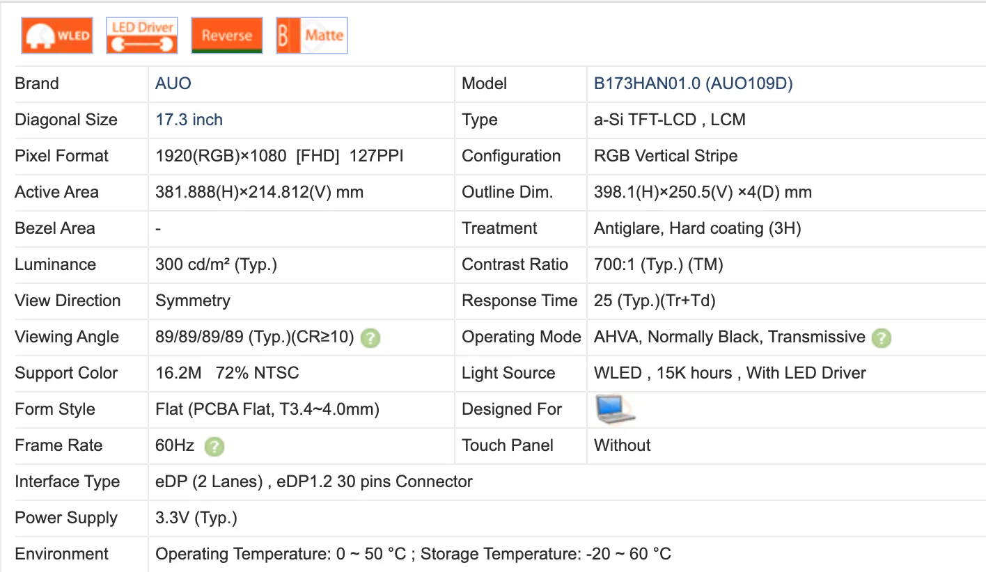
Task: Select the 60Hz frame rate value
Action: [x=175, y=445]
